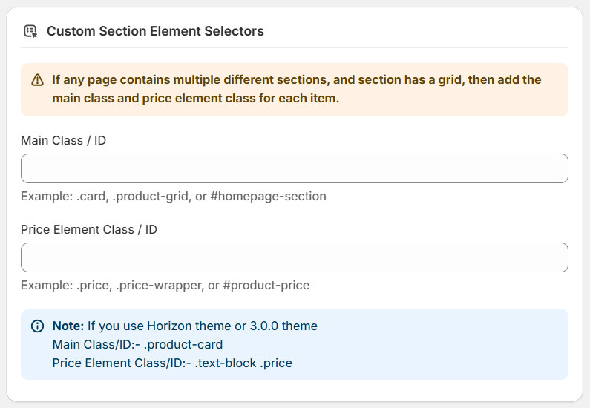Image resolution: width=590 pixels, height=408 pixels.
Task: Focus the Main Class / ID input field
Action: (x=294, y=168)
